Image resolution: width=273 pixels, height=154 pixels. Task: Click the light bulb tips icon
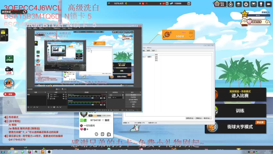(x=261, y=4)
